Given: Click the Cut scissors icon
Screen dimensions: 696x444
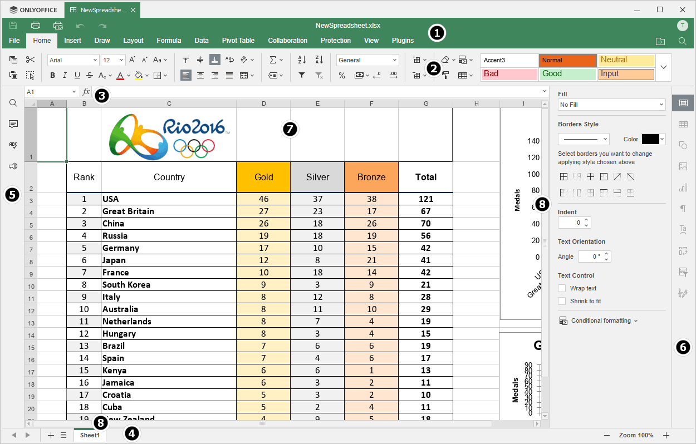Looking at the screenshot, I should point(30,60).
